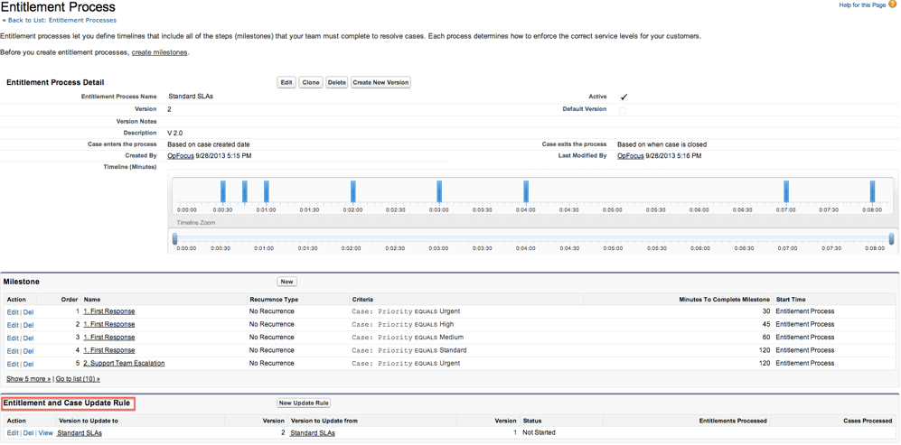Image resolution: width=901 pixels, height=445 pixels.
Task: Add a New milestone
Action: coord(286,282)
